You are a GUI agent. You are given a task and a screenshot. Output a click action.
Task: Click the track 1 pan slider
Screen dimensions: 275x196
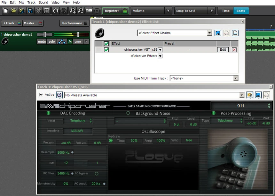44,35
